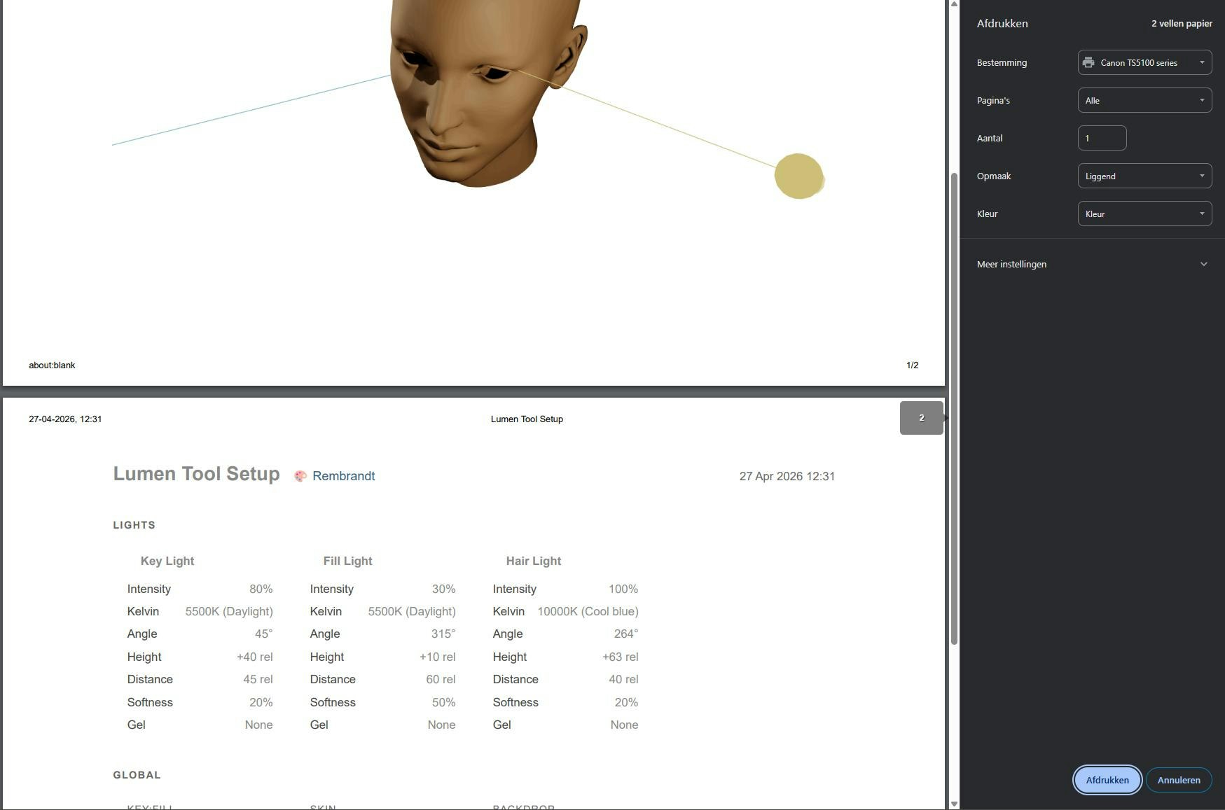Image resolution: width=1225 pixels, height=810 pixels.
Task: Click the 1/2 page indicator
Action: coord(913,365)
